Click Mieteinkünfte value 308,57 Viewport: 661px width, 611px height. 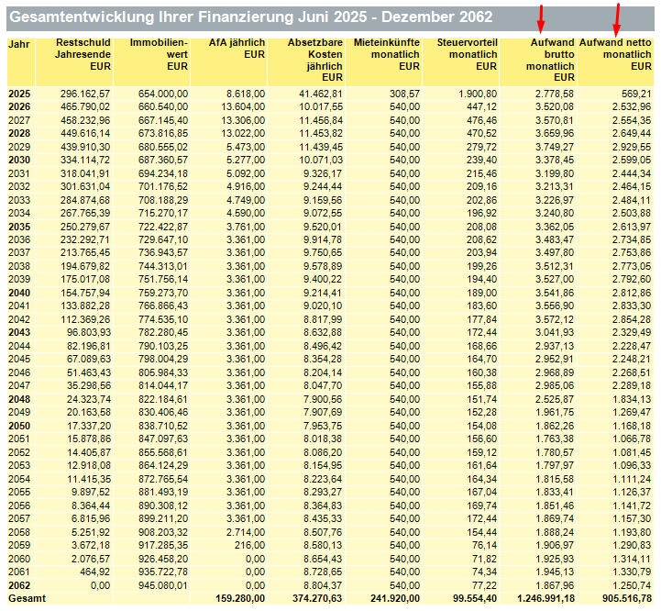(404, 94)
